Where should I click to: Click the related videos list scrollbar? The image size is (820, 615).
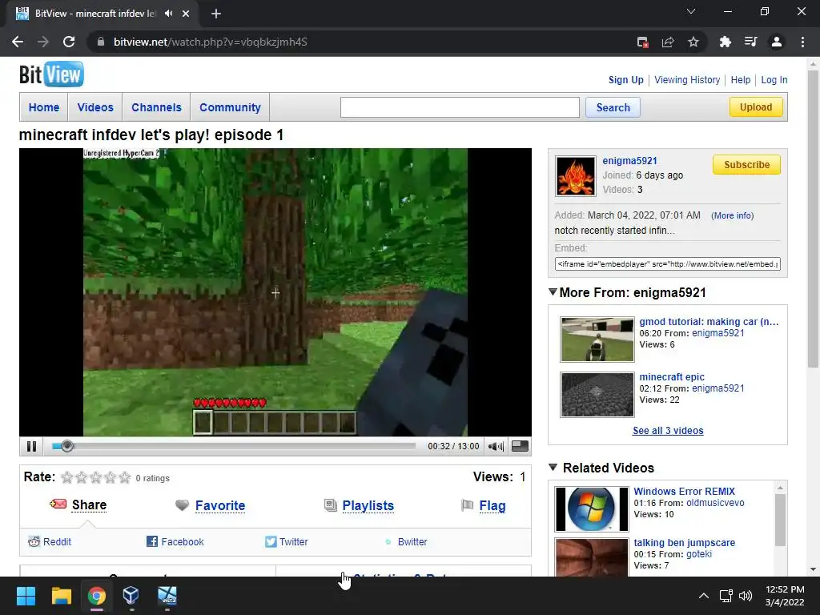(x=780, y=521)
